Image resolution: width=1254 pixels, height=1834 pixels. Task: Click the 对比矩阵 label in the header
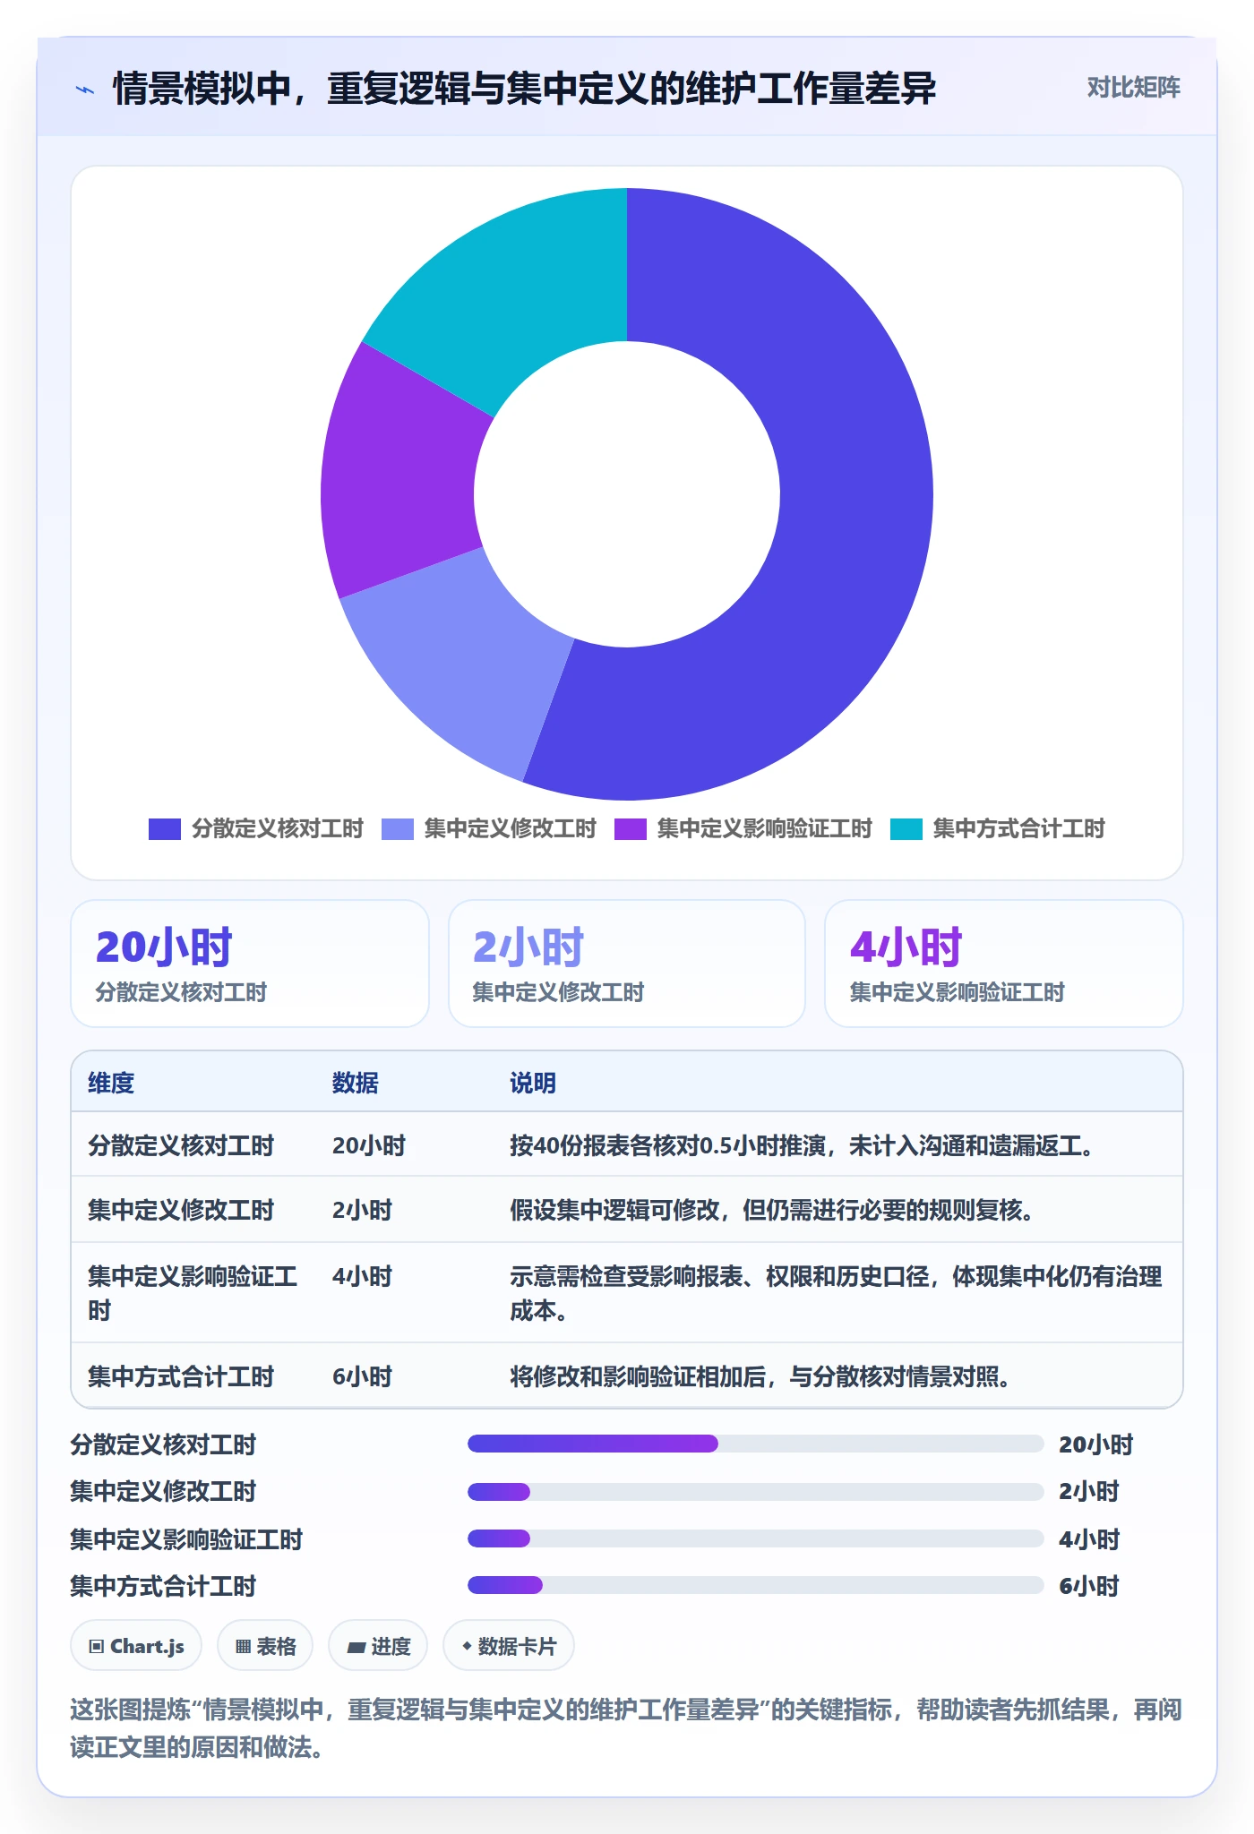1133,88
